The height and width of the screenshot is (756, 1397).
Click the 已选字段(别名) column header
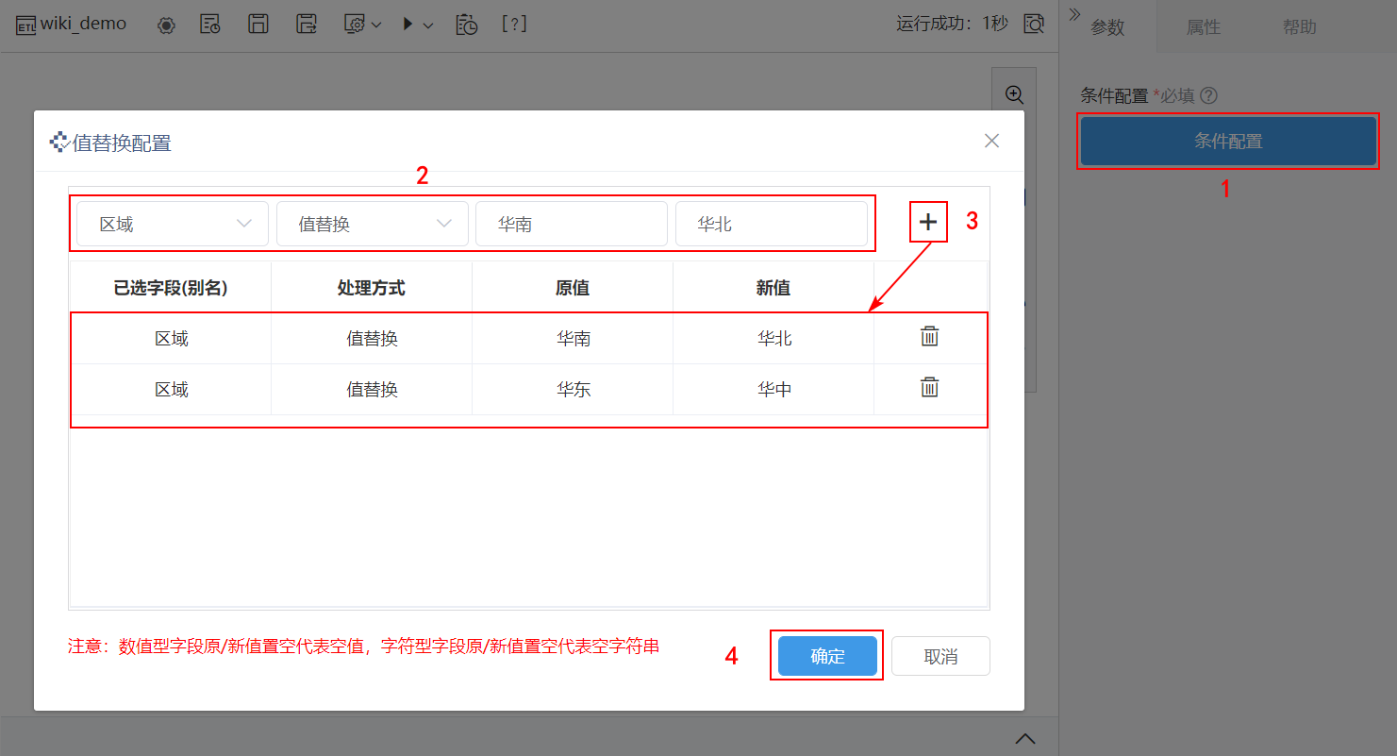click(x=171, y=288)
